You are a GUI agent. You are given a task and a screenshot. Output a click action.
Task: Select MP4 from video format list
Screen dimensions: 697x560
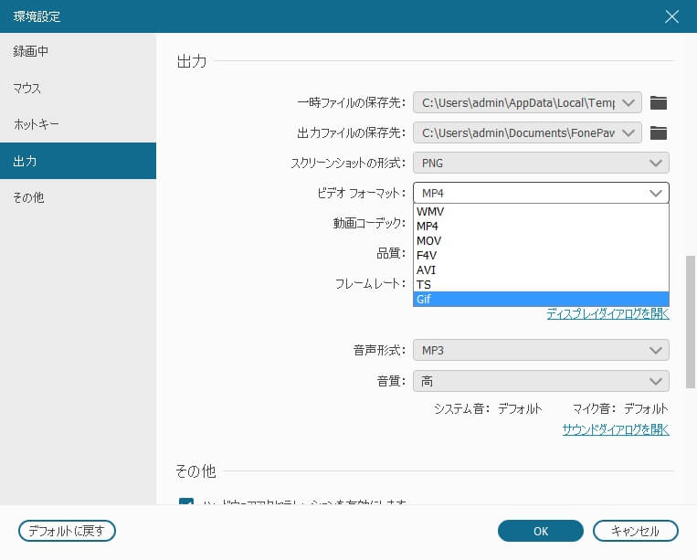(x=541, y=227)
